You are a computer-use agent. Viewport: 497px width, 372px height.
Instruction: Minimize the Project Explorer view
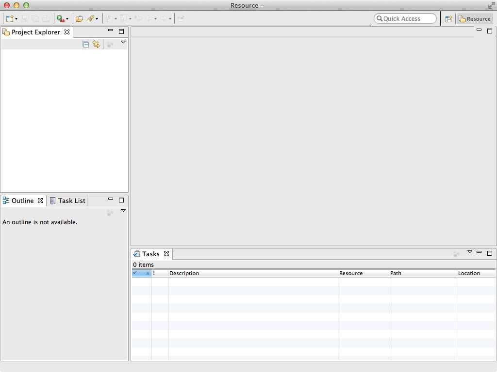coord(111,31)
